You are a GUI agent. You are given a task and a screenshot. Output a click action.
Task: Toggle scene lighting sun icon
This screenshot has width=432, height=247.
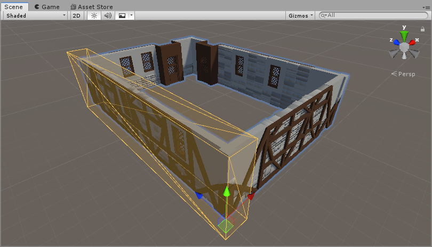(x=94, y=15)
